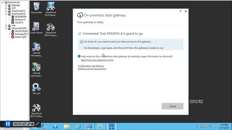Switch to the gears app on taskbar
Viewport: 232px width, 130px height.
(x=100, y=126)
